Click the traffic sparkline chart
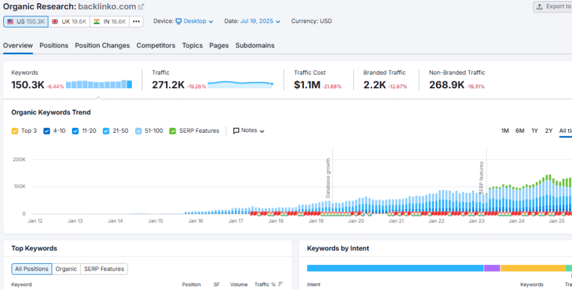Image resolution: width=572 pixels, height=289 pixels. point(240,84)
